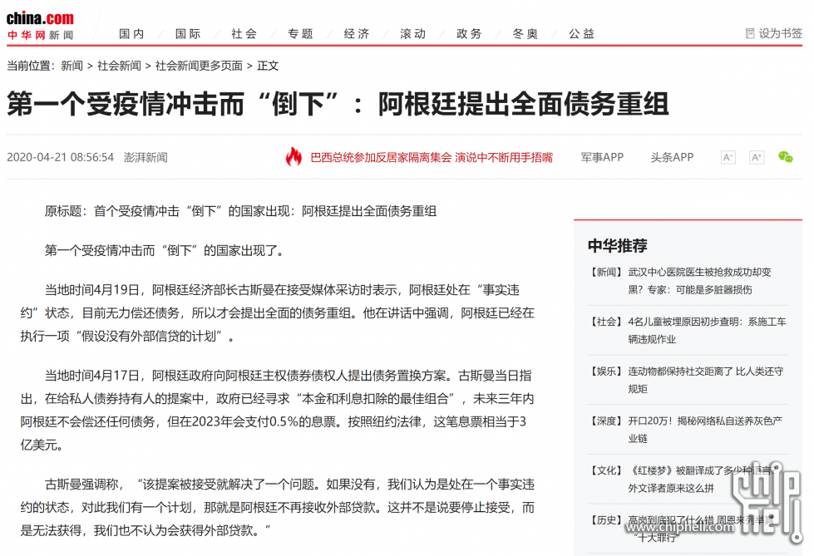Click the 【文化】 category tag
The height and width of the screenshot is (556, 814).
click(x=604, y=470)
